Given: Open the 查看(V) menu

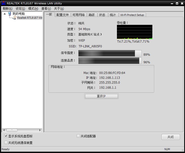Looking at the screenshot, I should (46, 9).
